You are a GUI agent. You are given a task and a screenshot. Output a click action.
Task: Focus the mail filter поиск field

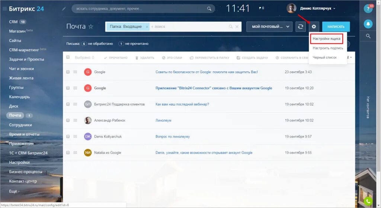189,27
